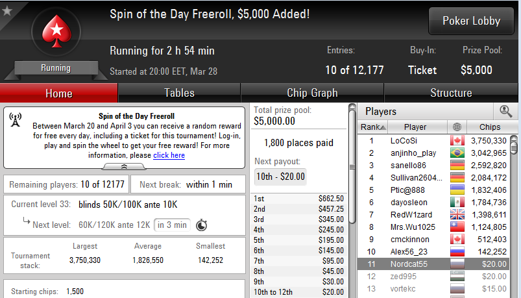Open the Chip Graph tab

tap(312, 93)
